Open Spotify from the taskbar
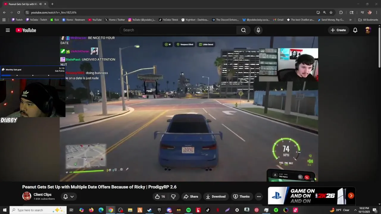The image size is (381, 214). 188,210
